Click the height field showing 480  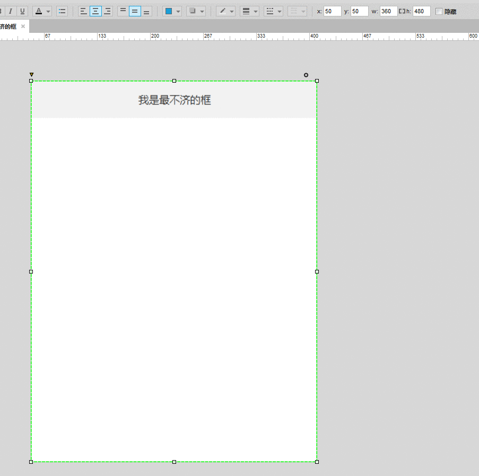pos(422,11)
